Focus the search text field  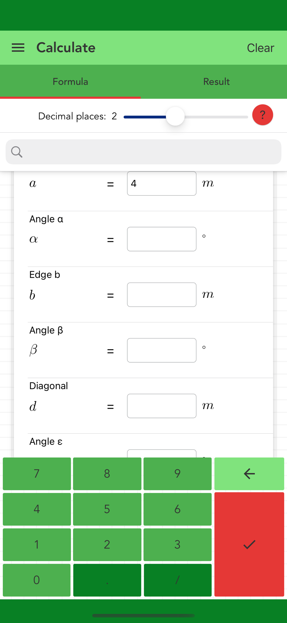click(x=143, y=152)
